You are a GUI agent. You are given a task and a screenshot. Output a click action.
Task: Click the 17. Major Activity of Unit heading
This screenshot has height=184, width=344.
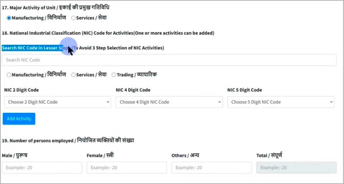point(56,7)
